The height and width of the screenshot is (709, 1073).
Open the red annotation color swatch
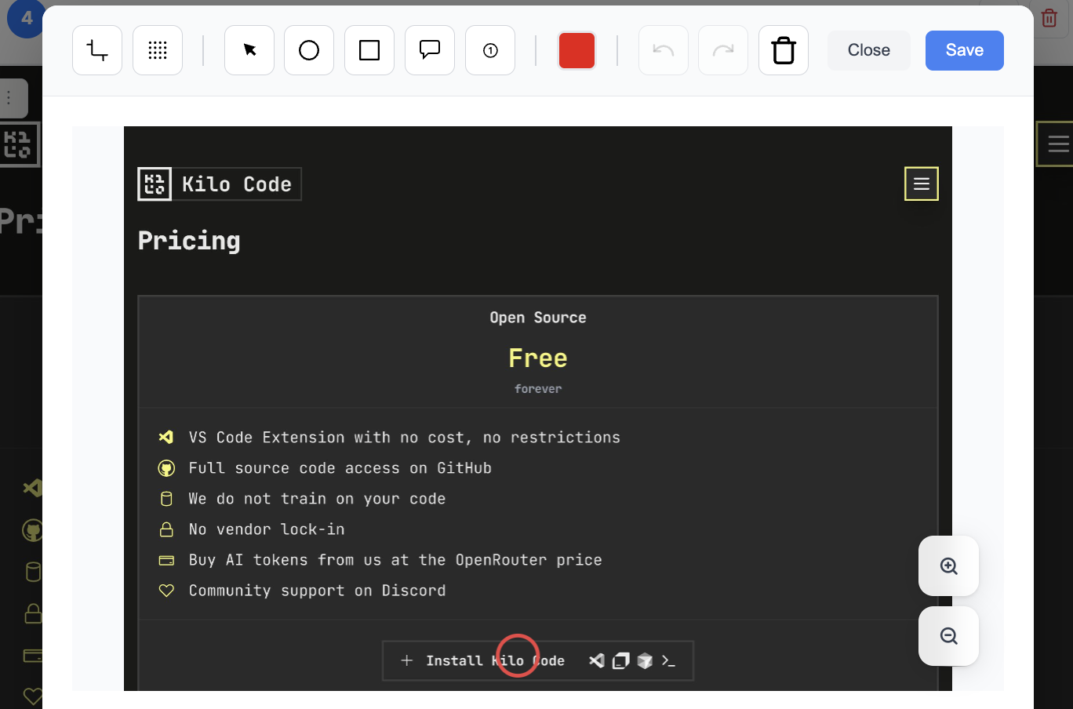pos(577,49)
